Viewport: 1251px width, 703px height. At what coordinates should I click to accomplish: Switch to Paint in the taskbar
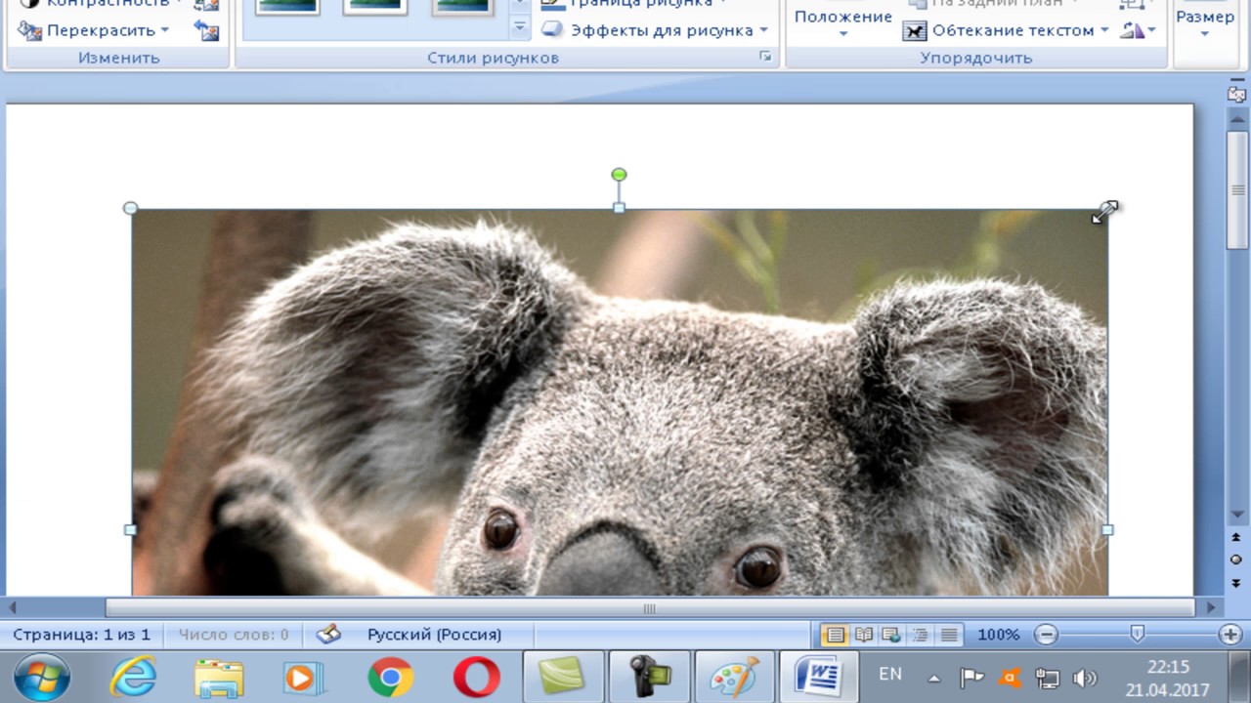(734, 677)
